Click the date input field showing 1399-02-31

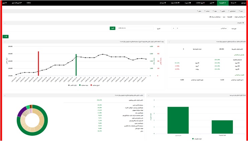coord(136,28)
